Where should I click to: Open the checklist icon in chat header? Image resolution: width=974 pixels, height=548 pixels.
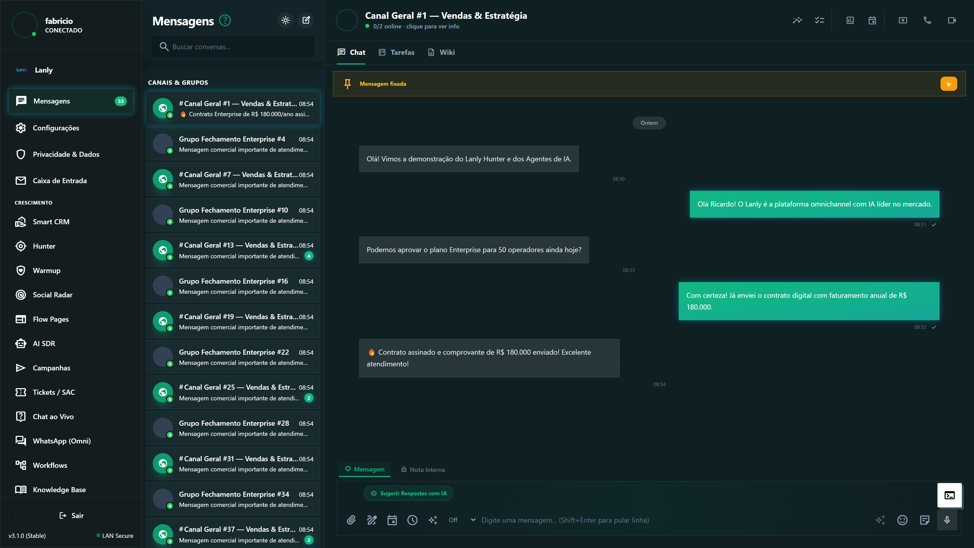(x=819, y=20)
